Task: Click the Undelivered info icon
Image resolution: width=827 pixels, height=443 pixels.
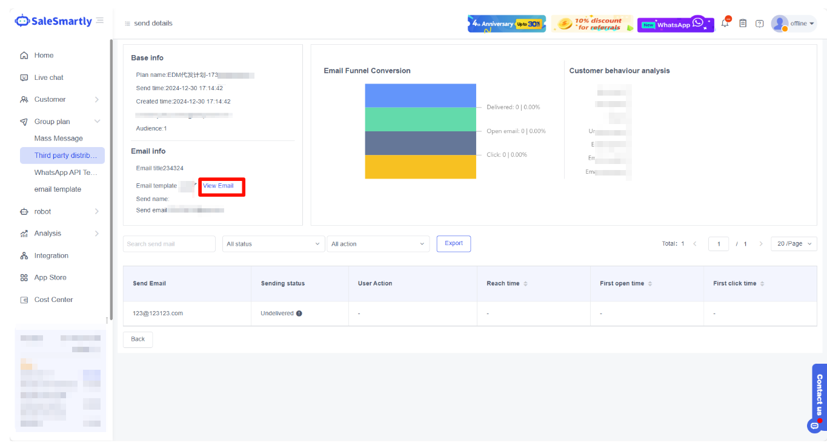Action: [299, 313]
